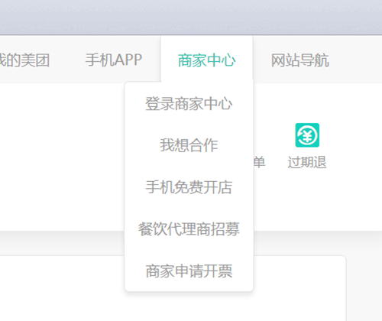The image size is (382, 321).
Task: Open the 餐饮代理商招募 dropdown link
Action: [189, 229]
